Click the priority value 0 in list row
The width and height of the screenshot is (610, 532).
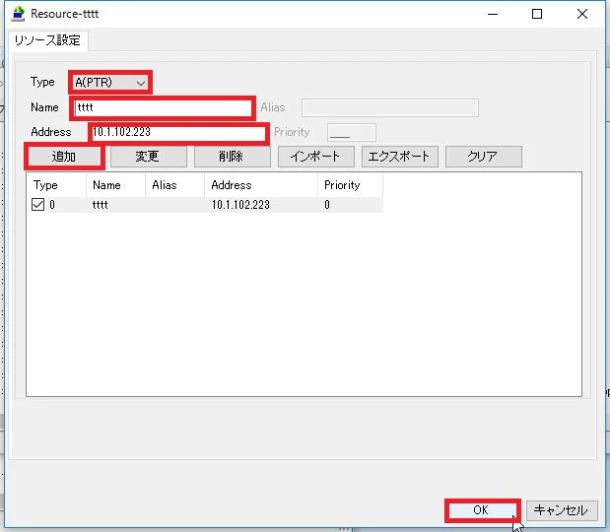[x=327, y=205]
